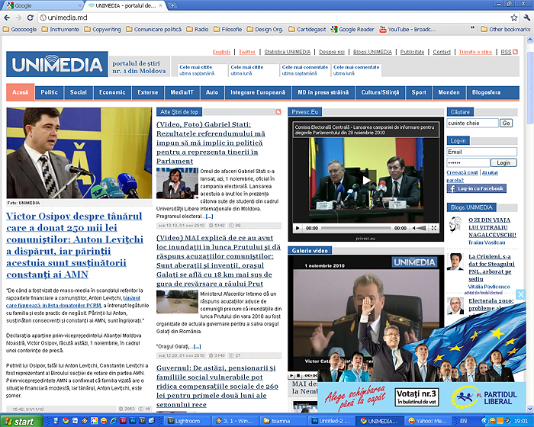The image size is (534, 427).
Task: Click the Login button
Action: click(x=503, y=162)
